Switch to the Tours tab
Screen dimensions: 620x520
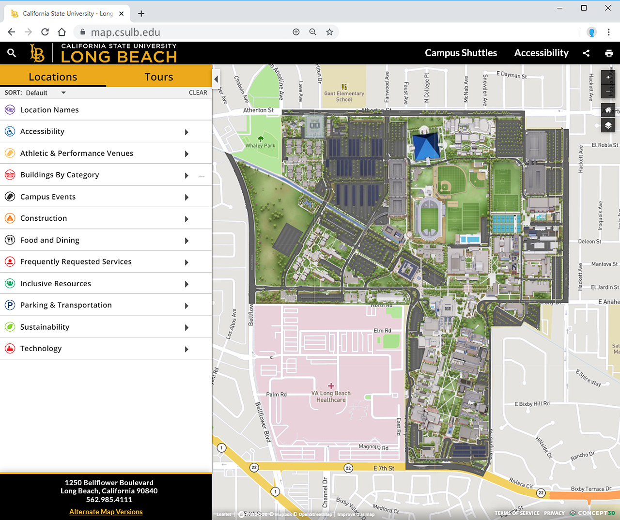tap(159, 76)
